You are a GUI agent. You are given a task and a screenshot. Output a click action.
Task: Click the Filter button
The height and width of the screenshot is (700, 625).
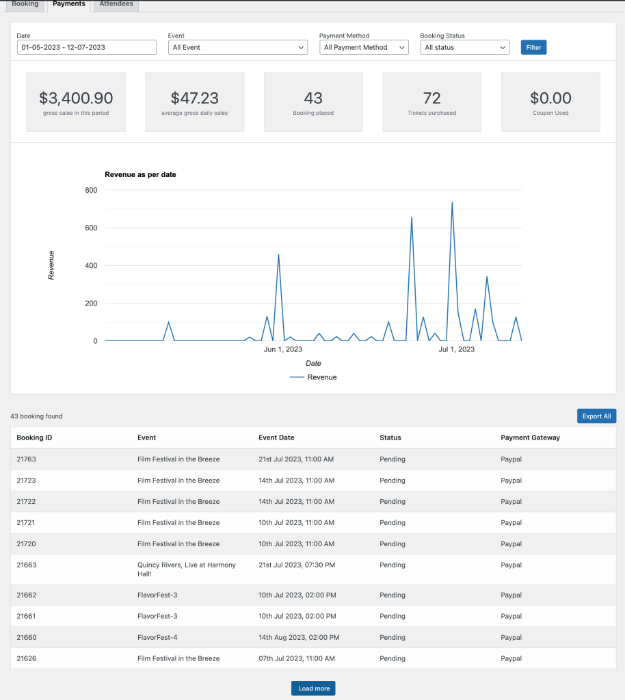533,47
